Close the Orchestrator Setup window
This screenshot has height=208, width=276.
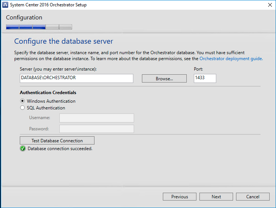click(269, 5)
